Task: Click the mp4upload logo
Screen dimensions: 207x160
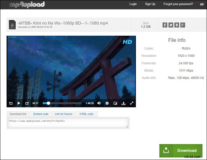Action: point(27,5)
